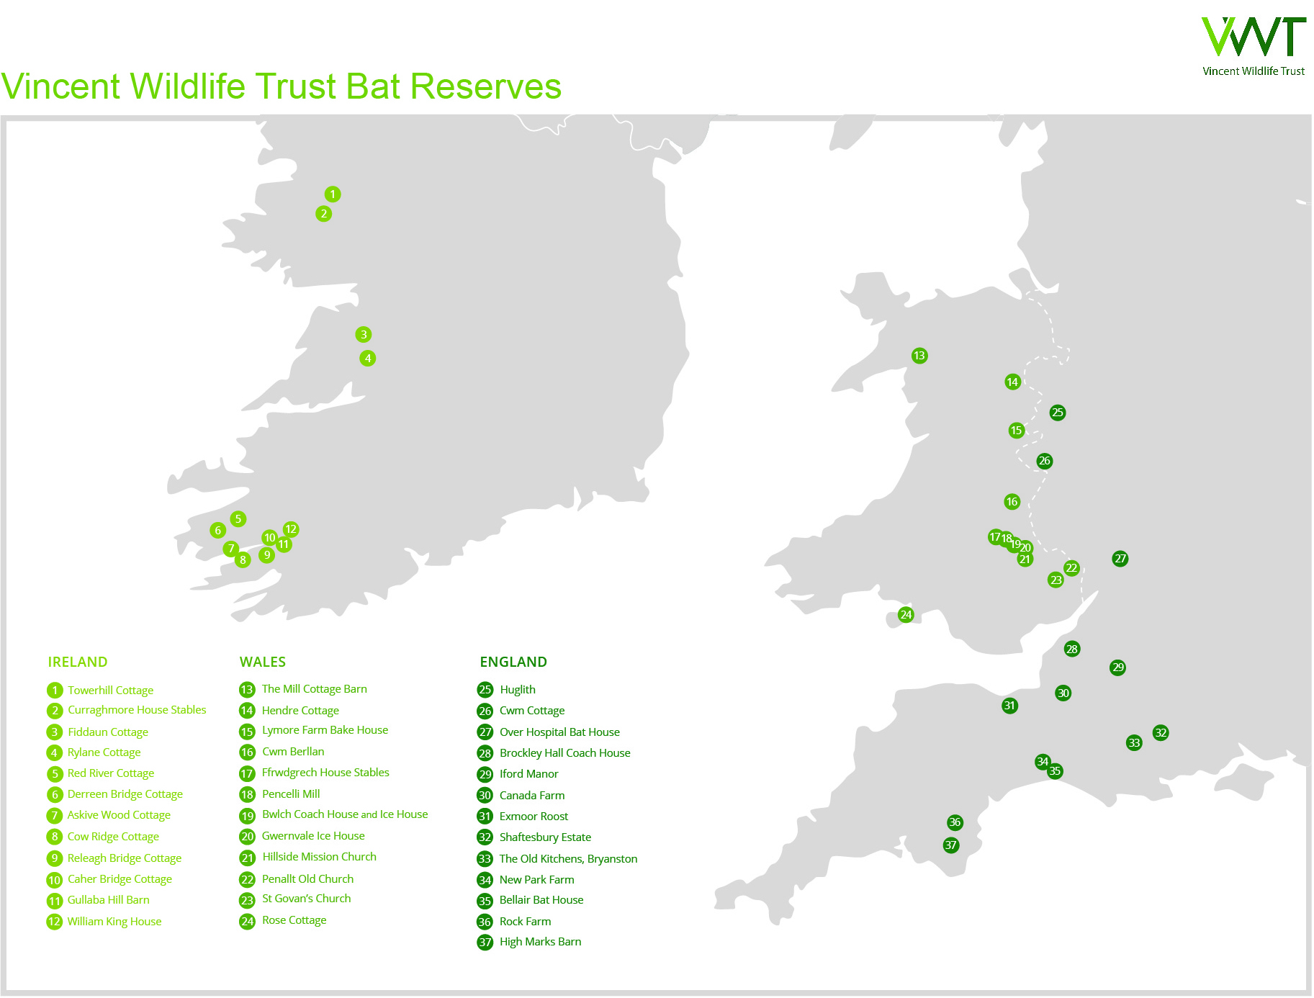Click map marker 29 on the map
Screen dimensions: 1314x998
tap(1118, 667)
